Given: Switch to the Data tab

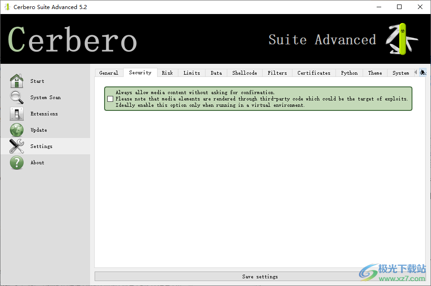Looking at the screenshot, I should point(216,73).
